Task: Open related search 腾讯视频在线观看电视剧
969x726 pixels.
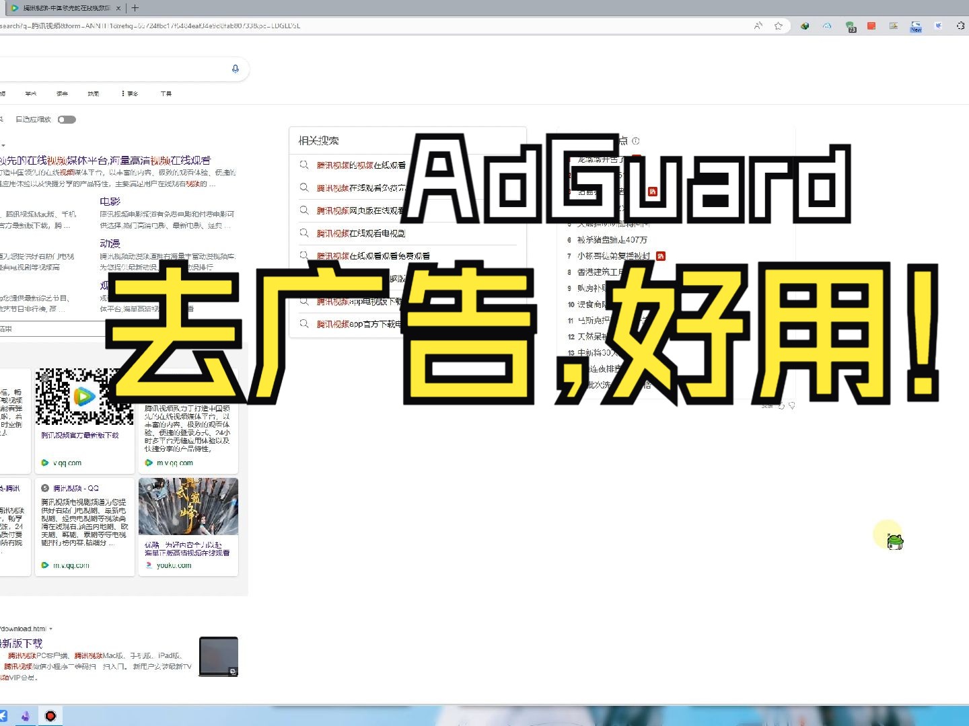Action: 361,233
